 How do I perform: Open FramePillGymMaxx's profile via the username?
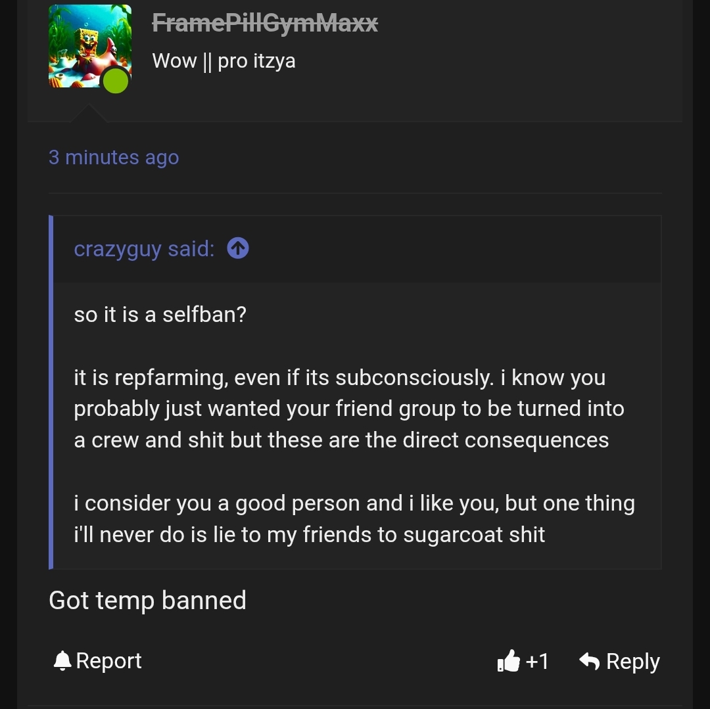point(265,24)
